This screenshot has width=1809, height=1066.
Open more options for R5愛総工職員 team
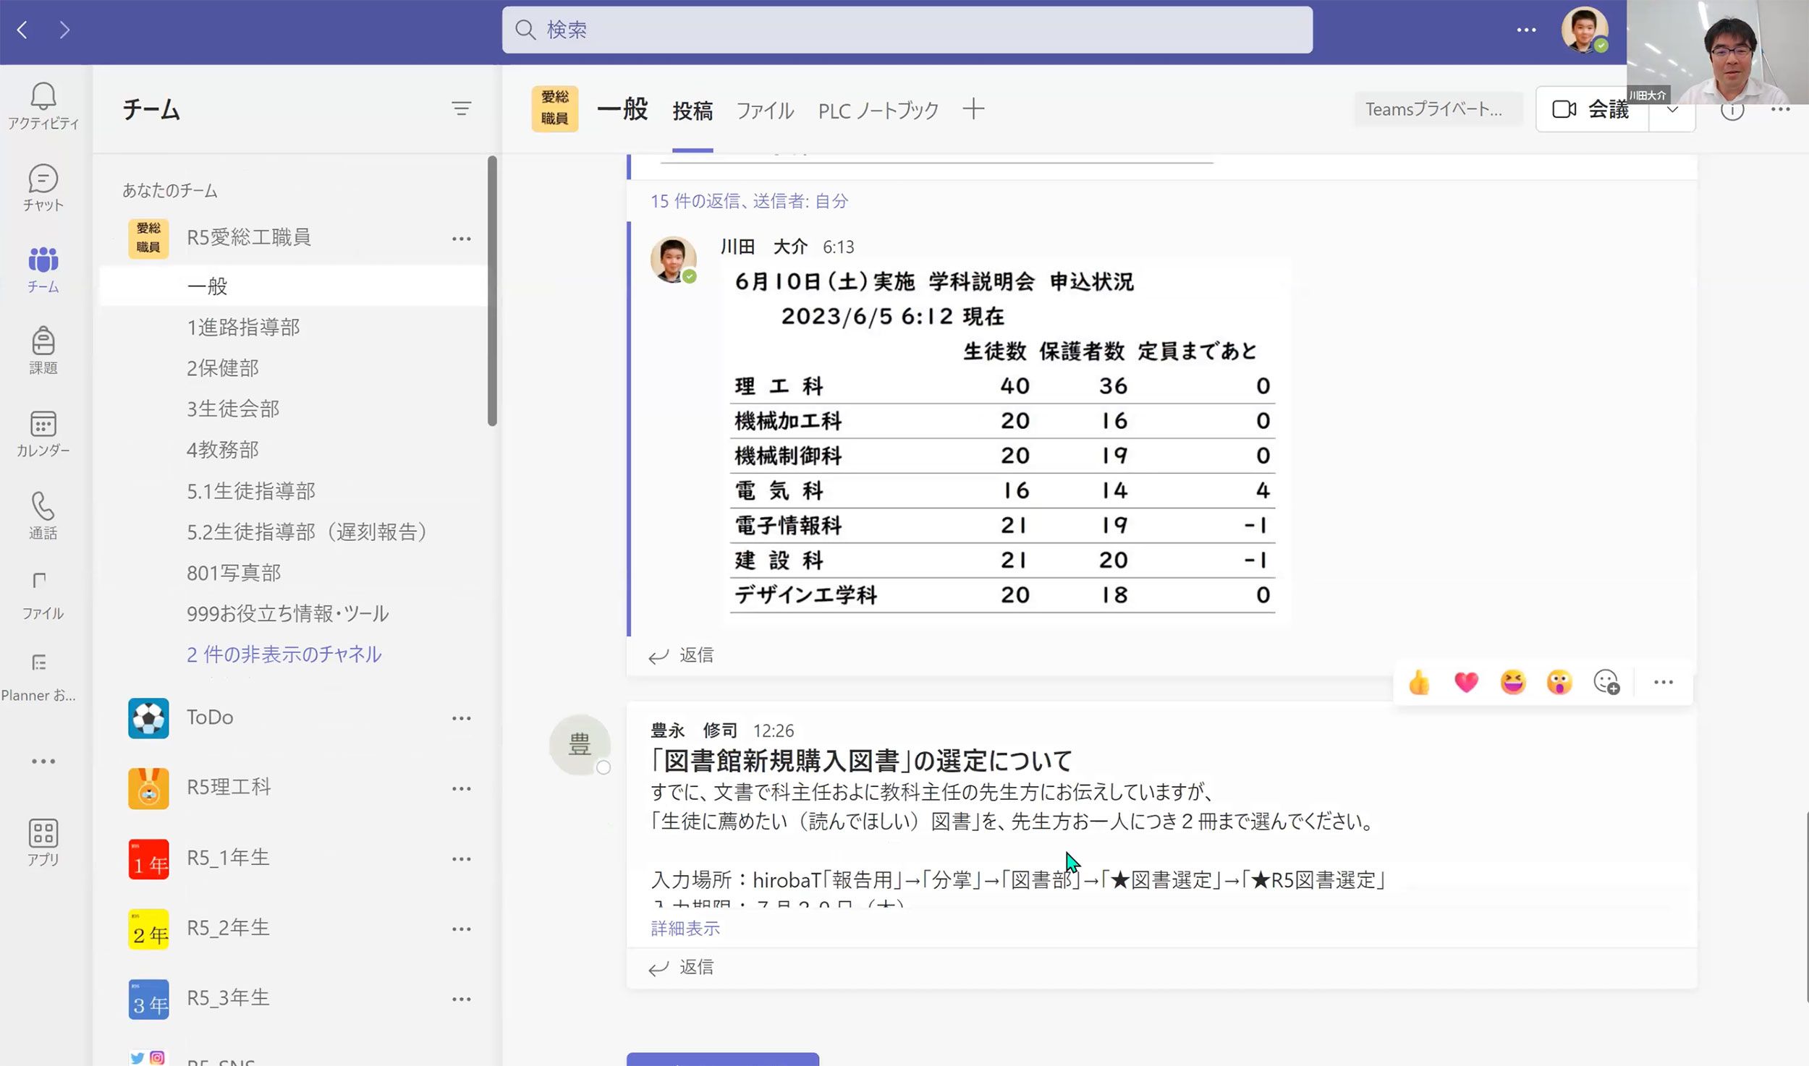coord(461,238)
